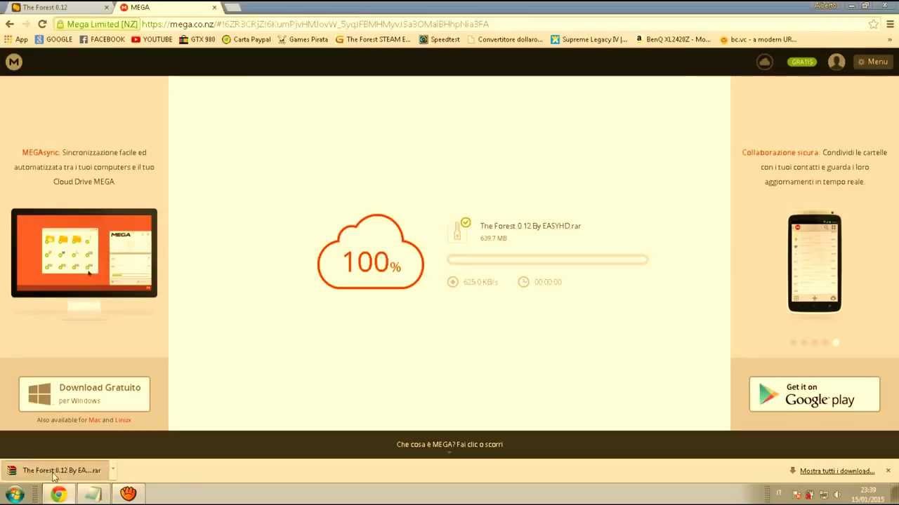Open the Speedtest bookmark

click(439, 39)
